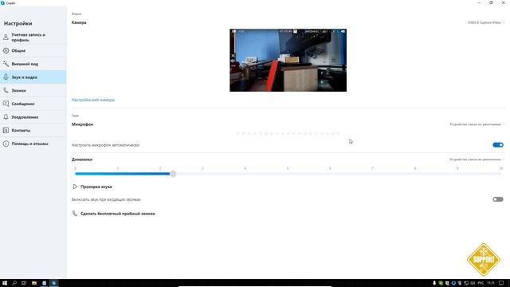Click the pinned app icon after File Explorer
The width and height of the screenshot is (510, 287).
[45, 283]
